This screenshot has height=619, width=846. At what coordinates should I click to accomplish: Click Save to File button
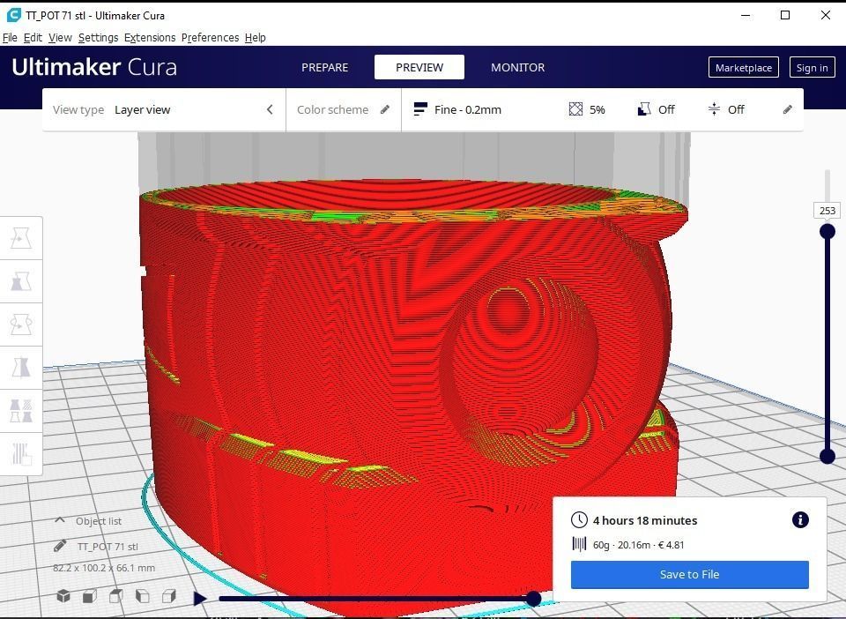689,574
